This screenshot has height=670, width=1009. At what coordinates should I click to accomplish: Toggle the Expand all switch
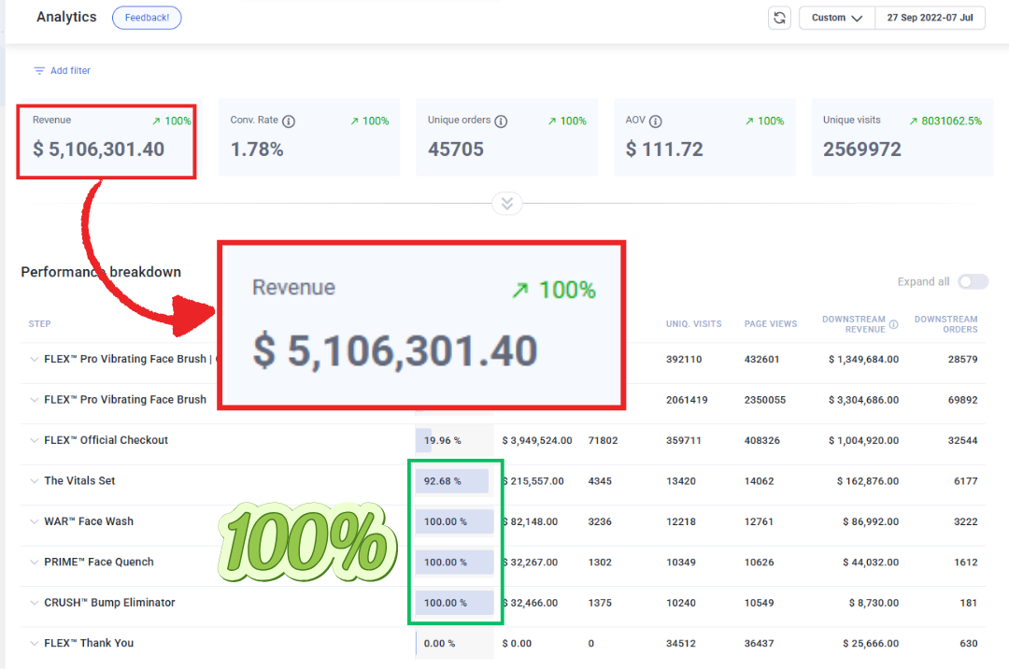coord(973,282)
